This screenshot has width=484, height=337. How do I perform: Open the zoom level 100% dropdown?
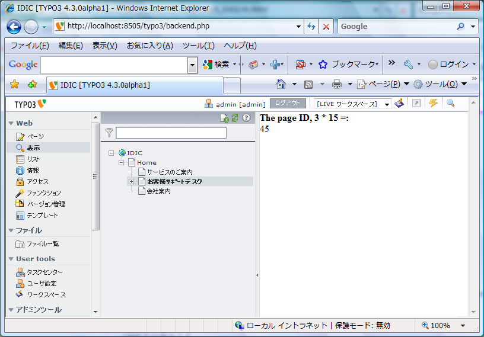pyautogui.click(x=463, y=326)
